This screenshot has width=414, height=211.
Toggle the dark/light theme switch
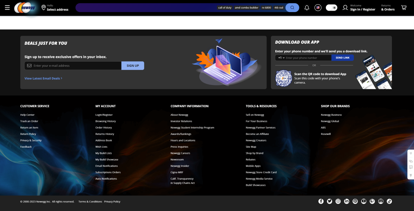332,8
